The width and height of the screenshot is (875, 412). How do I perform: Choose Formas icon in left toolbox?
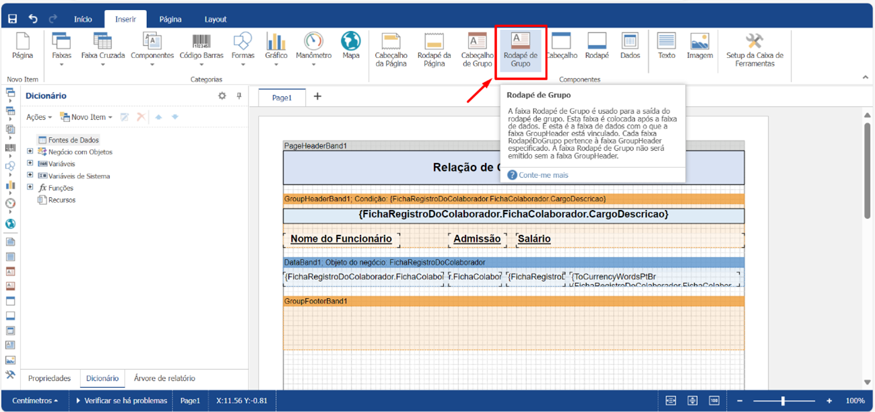point(10,166)
